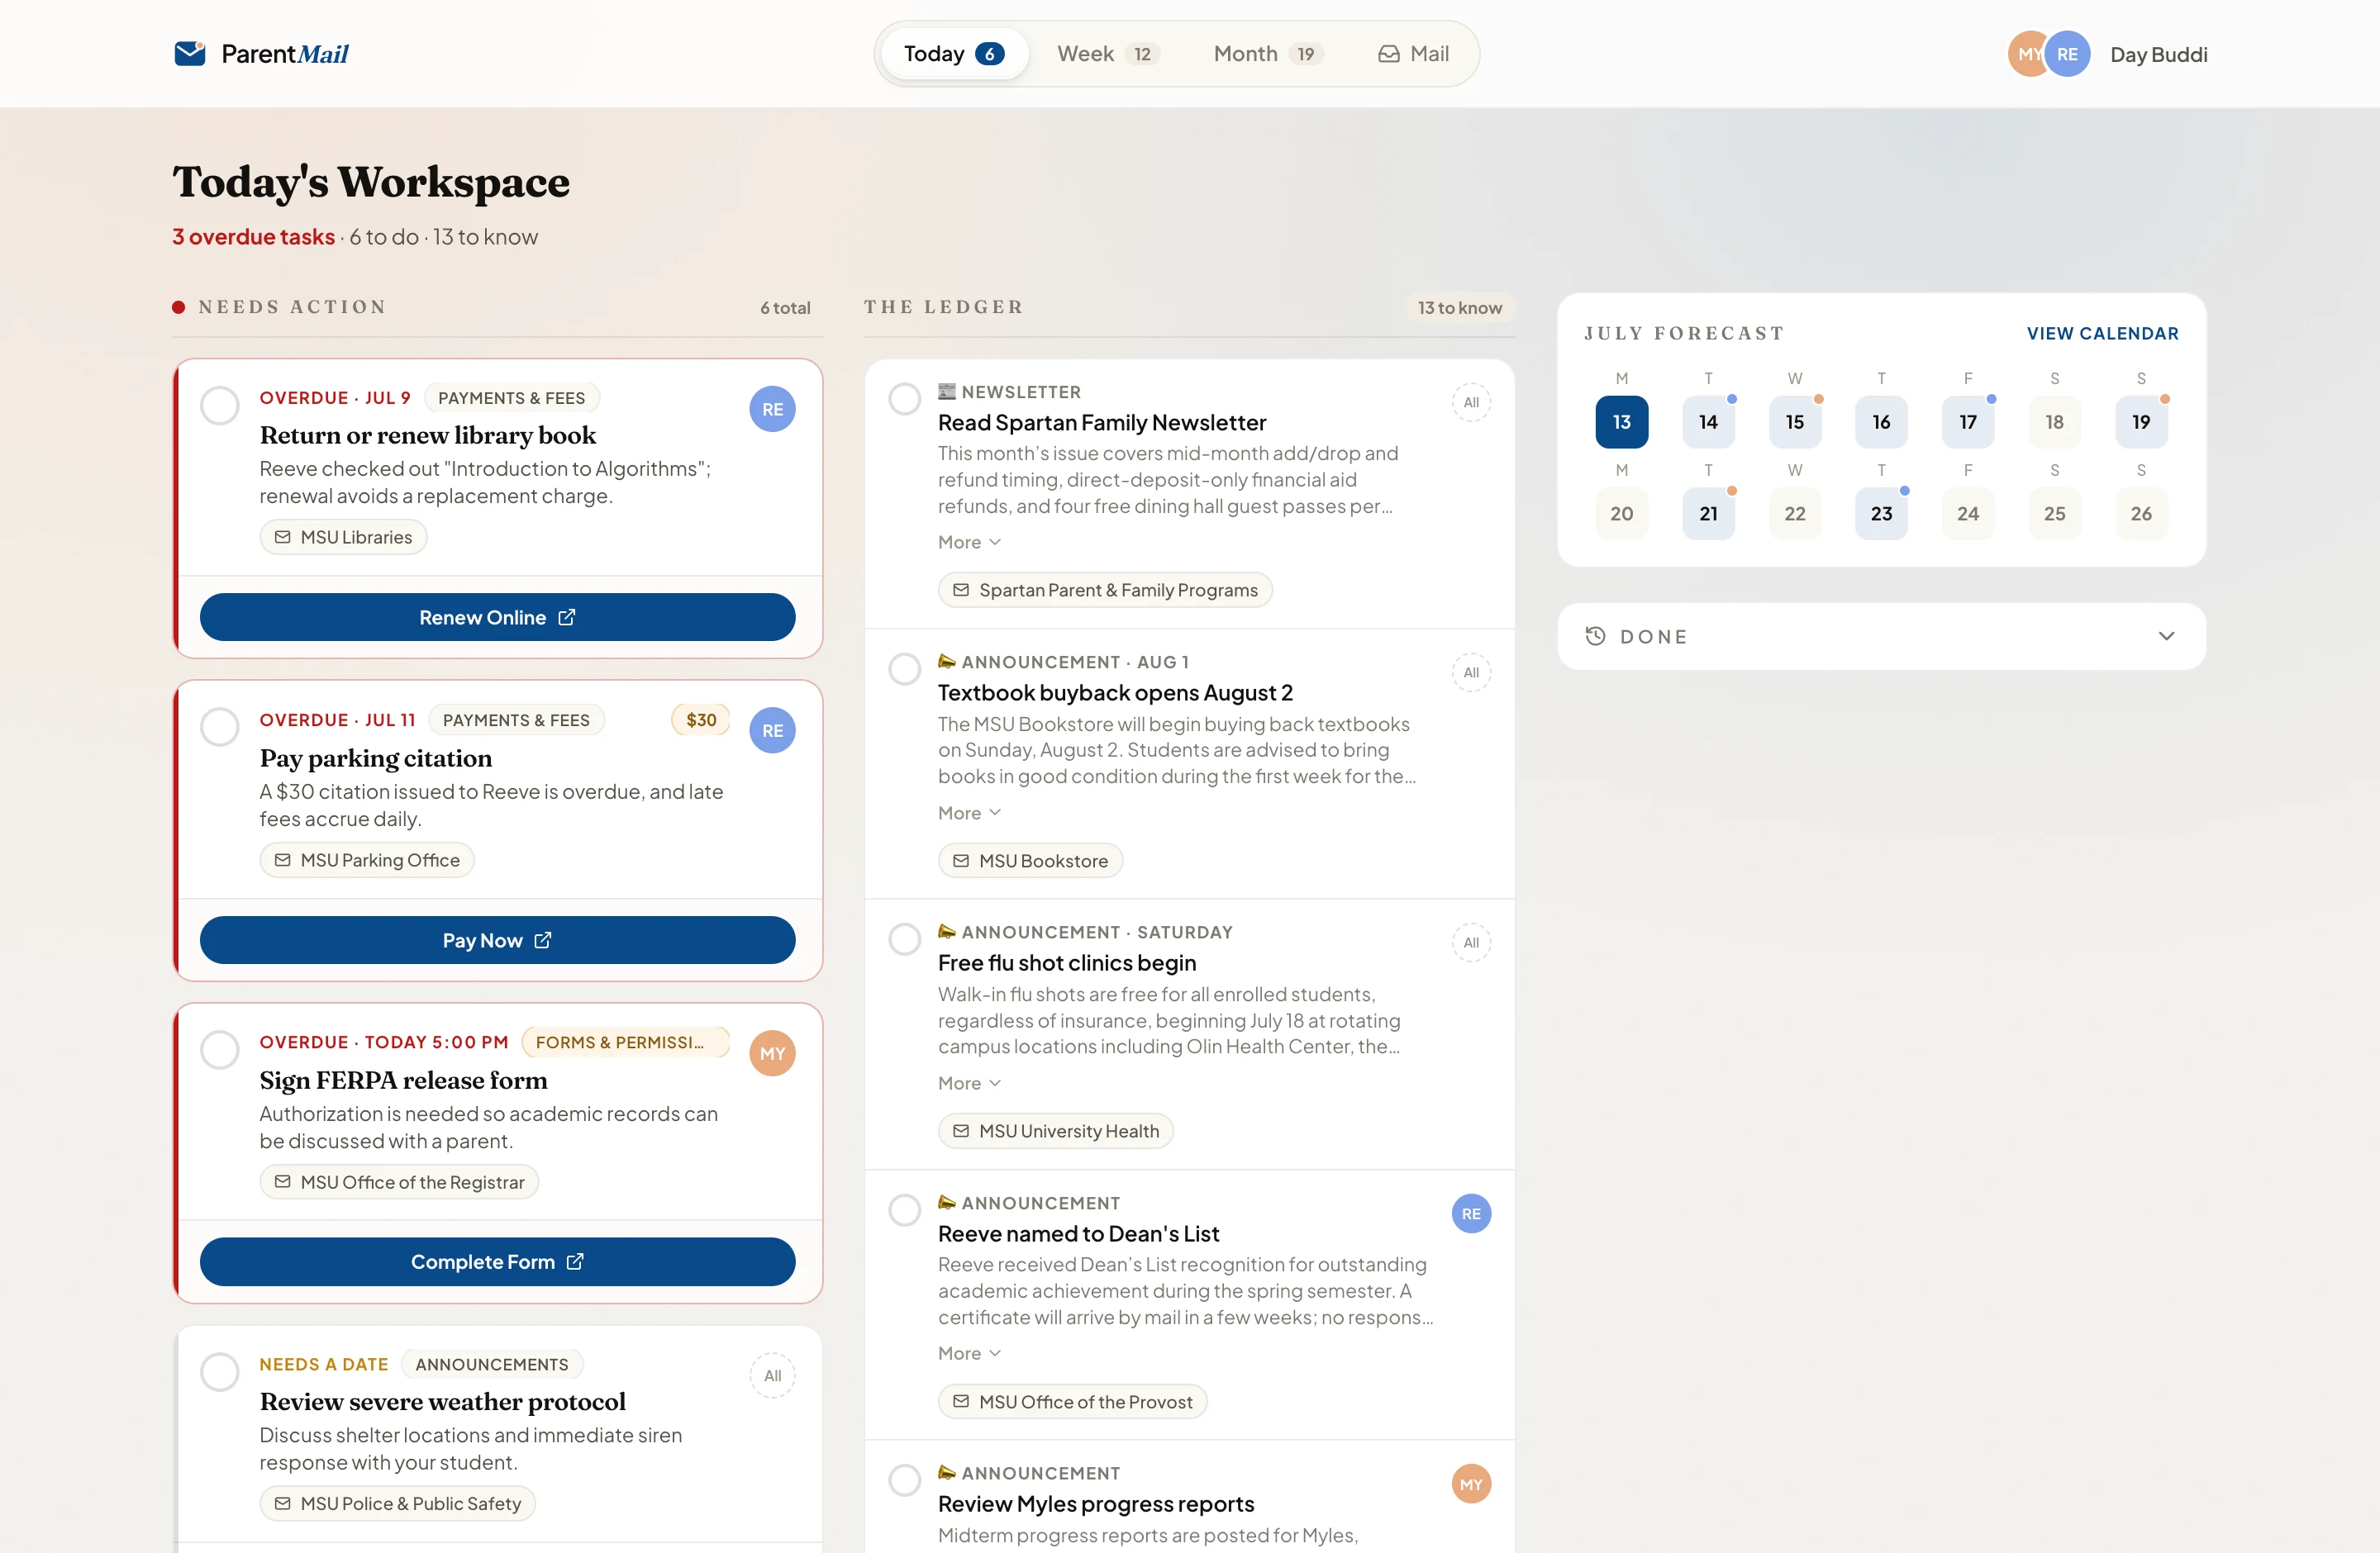Image resolution: width=2380 pixels, height=1553 pixels.
Task: Click the red dot beside NEEDS ACTION heading
Action: point(178,306)
